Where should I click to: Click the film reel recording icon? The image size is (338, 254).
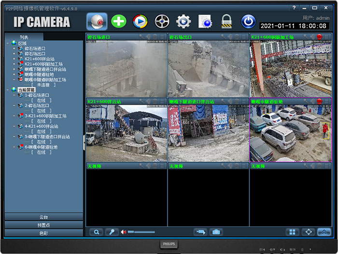pos(162,21)
